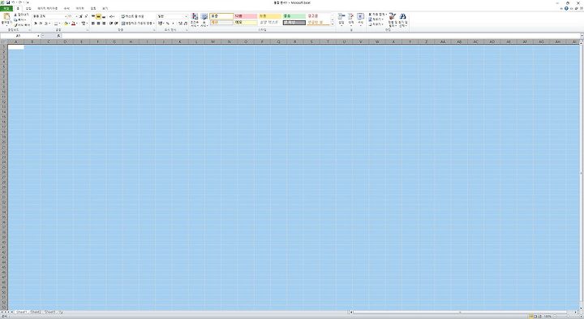Click the Wrap Text button
Image resolution: width=584 pixels, height=319 pixels.
(132, 16)
